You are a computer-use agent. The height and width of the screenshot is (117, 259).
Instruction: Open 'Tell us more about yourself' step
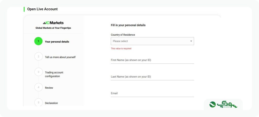pos(60,57)
